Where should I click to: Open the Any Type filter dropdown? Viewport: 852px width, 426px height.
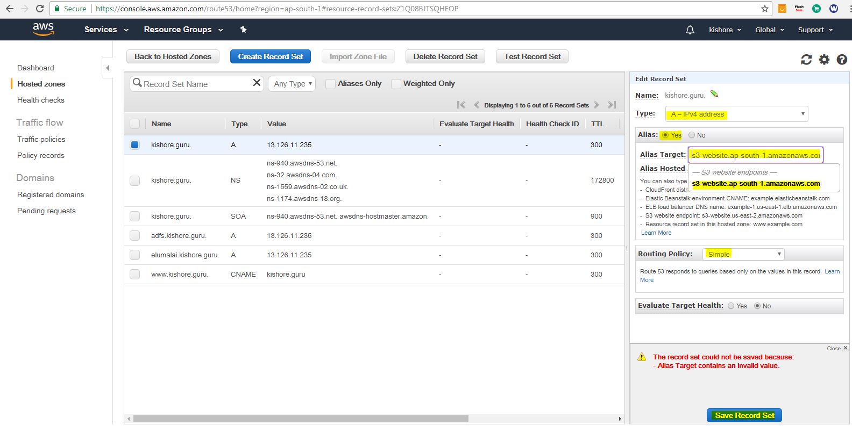click(292, 84)
